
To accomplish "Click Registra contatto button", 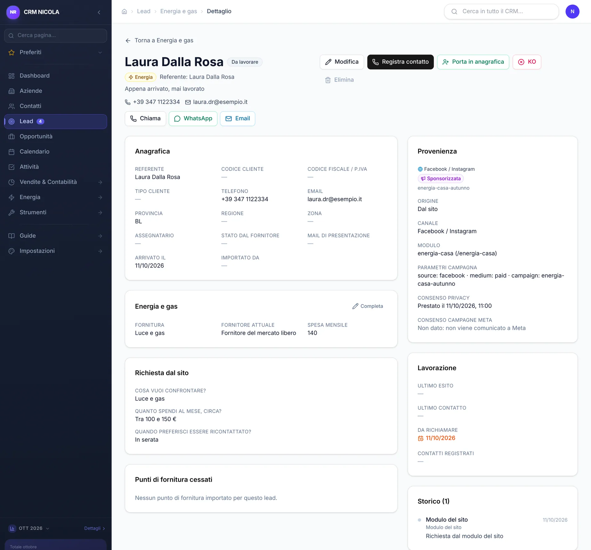I will [x=400, y=62].
